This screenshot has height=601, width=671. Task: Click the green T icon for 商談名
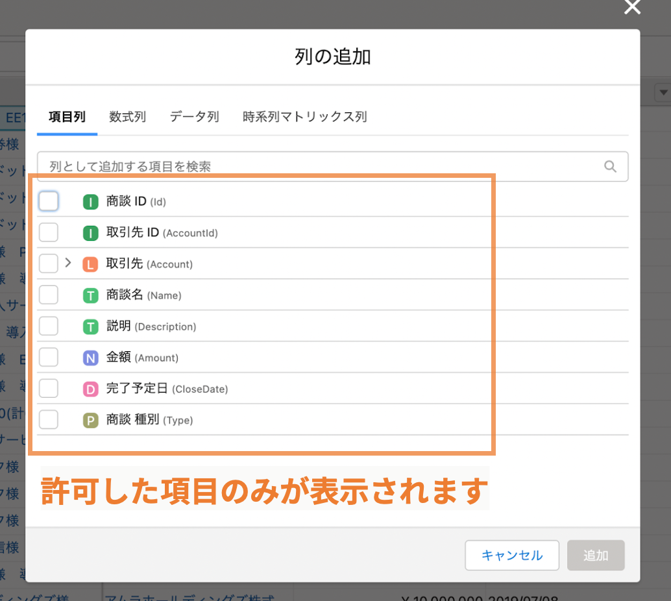point(90,295)
